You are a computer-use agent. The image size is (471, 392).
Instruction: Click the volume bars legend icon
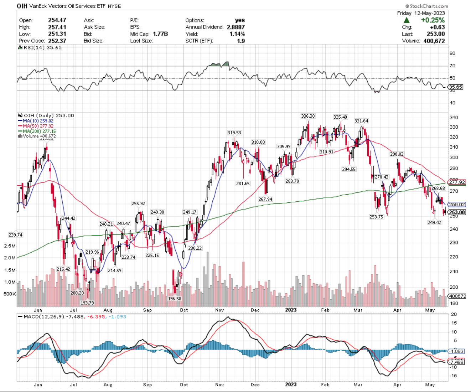[x=20, y=136]
